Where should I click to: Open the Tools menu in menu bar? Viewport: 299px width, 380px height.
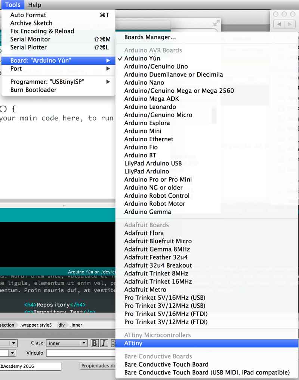pos(13,4)
